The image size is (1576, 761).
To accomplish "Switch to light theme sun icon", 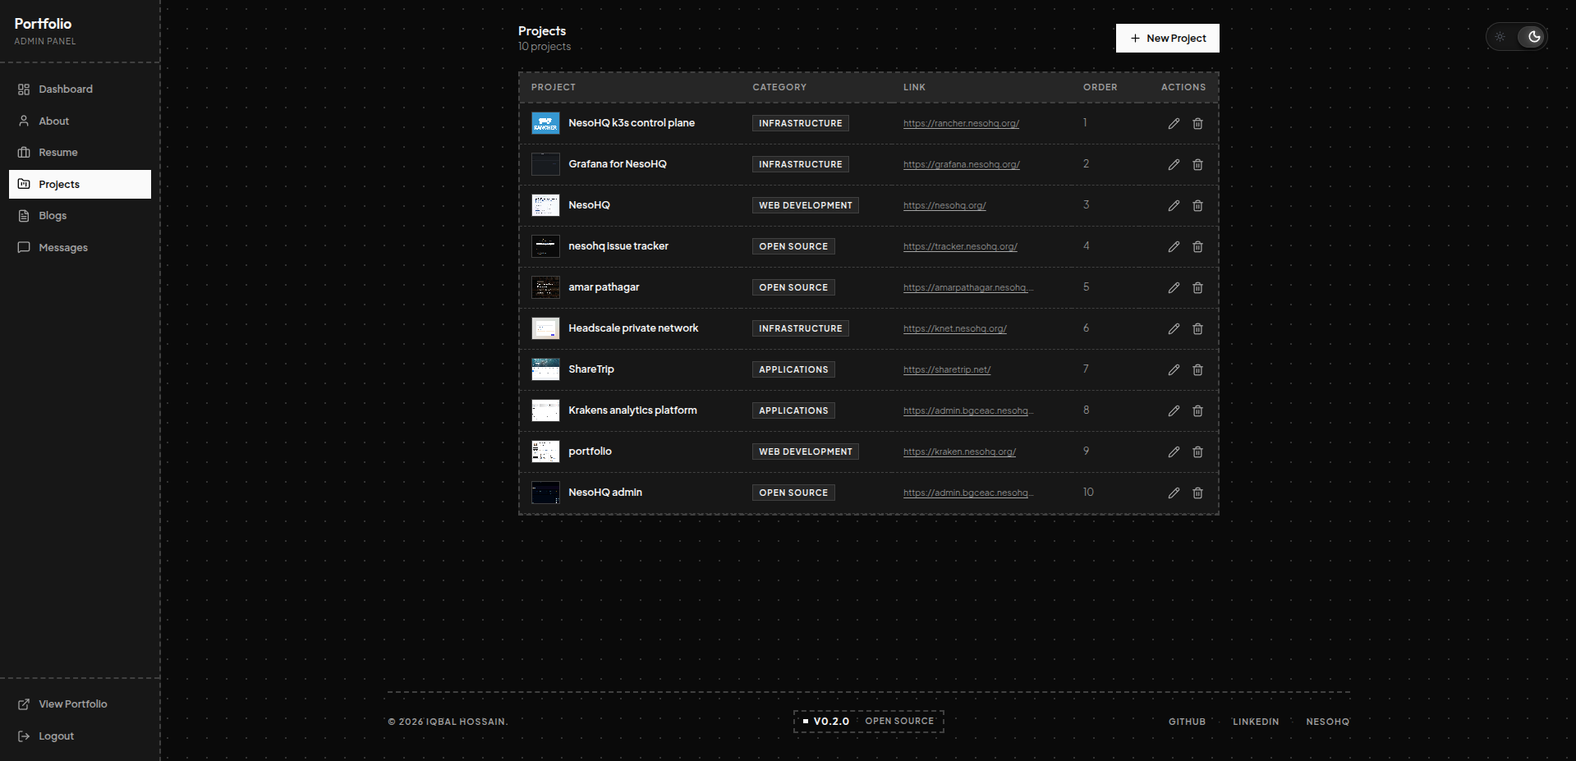I will 1500,37.
